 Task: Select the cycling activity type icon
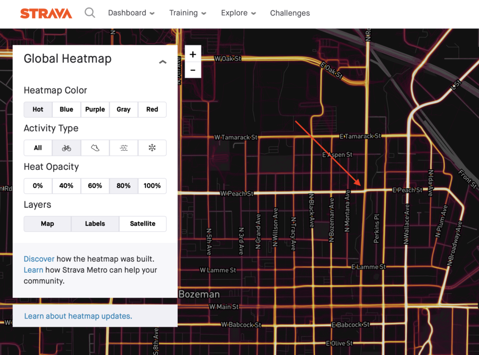(66, 148)
